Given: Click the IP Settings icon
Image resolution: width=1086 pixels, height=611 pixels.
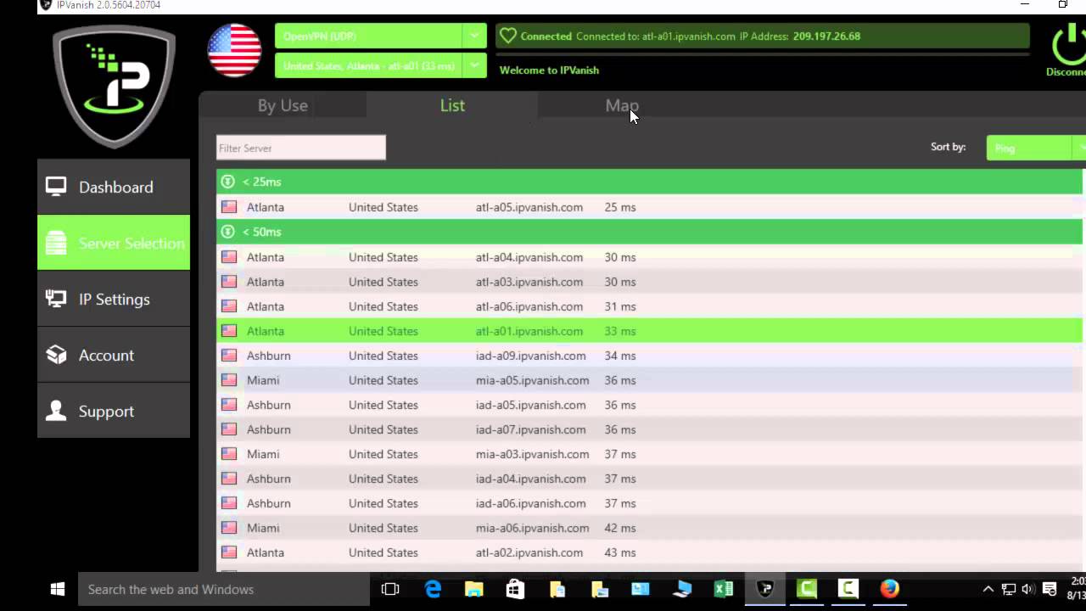Looking at the screenshot, I should click(x=56, y=299).
